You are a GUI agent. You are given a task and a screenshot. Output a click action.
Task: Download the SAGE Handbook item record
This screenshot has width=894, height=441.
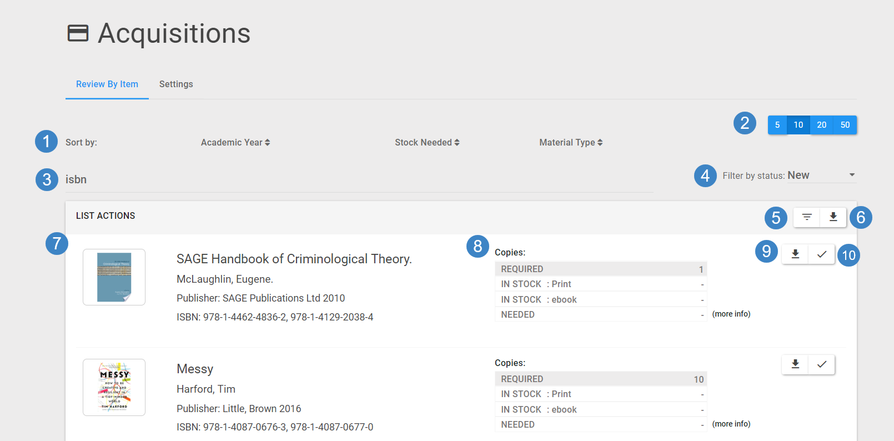pos(795,254)
